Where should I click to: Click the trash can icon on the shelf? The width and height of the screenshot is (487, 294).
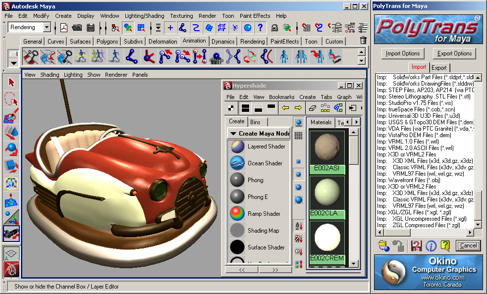point(363,41)
